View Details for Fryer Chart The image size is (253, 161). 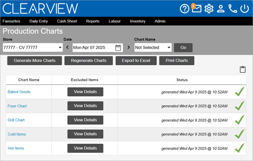pyautogui.click(x=86, y=106)
